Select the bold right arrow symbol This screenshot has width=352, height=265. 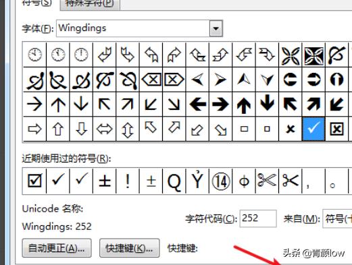pos(221,104)
